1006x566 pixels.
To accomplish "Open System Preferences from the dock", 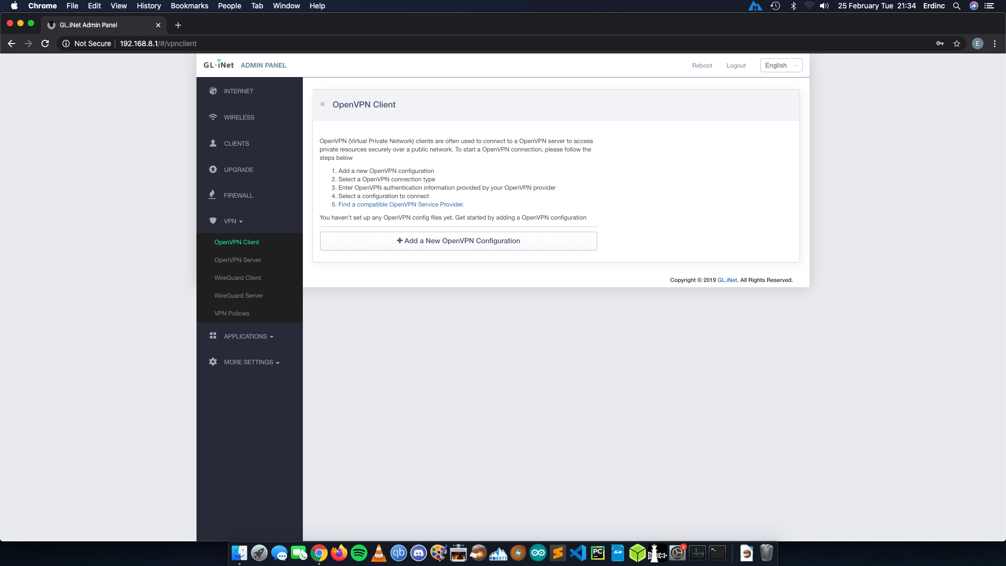I will pyautogui.click(x=677, y=553).
